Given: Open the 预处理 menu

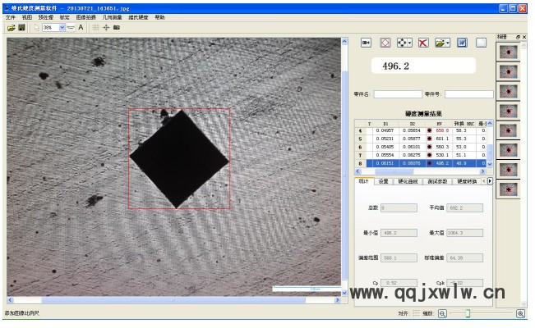Looking at the screenshot, I should point(46,17).
